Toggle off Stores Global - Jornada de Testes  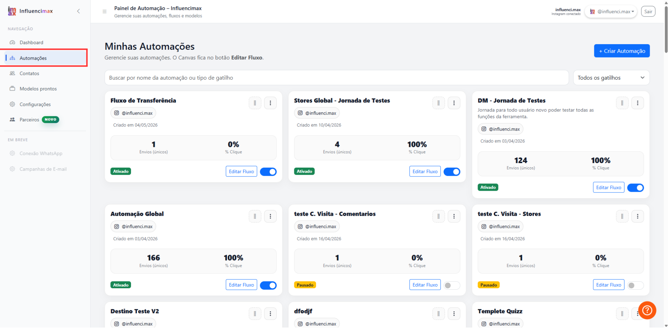pos(452,172)
